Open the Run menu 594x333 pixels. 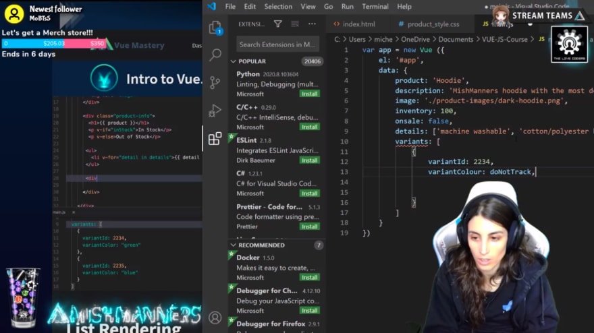pos(347,7)
